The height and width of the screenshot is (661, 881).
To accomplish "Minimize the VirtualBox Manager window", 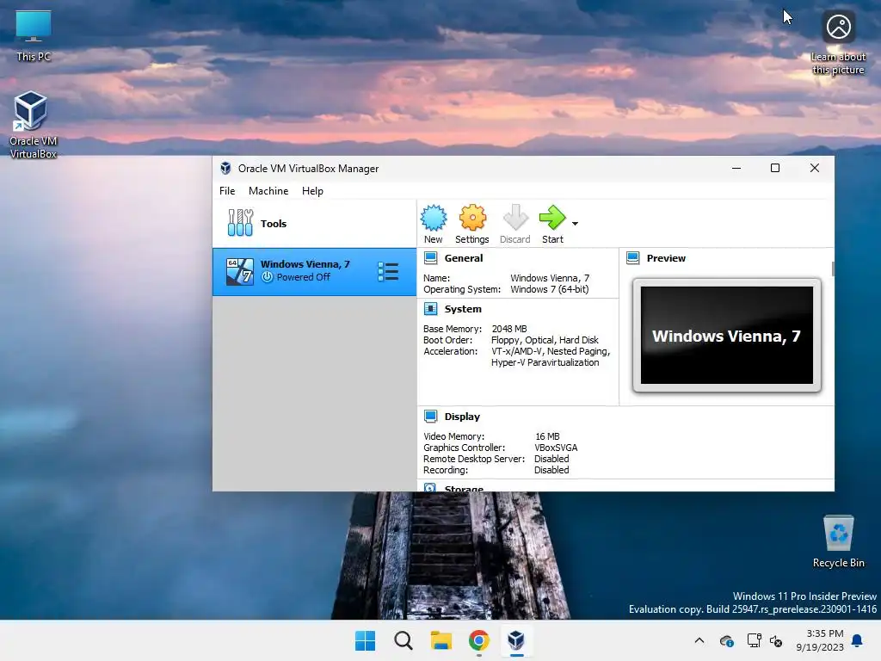I will click(x=736, y=168).
